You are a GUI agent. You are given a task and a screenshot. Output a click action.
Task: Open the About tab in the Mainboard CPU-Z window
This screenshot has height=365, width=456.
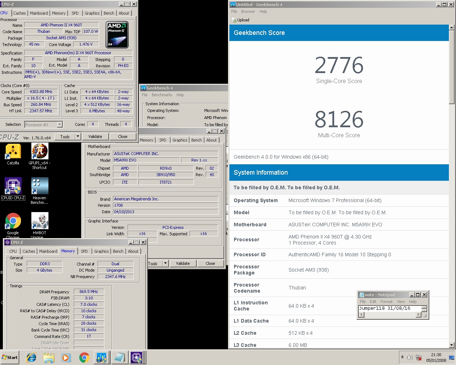click(x=212, y=140)
